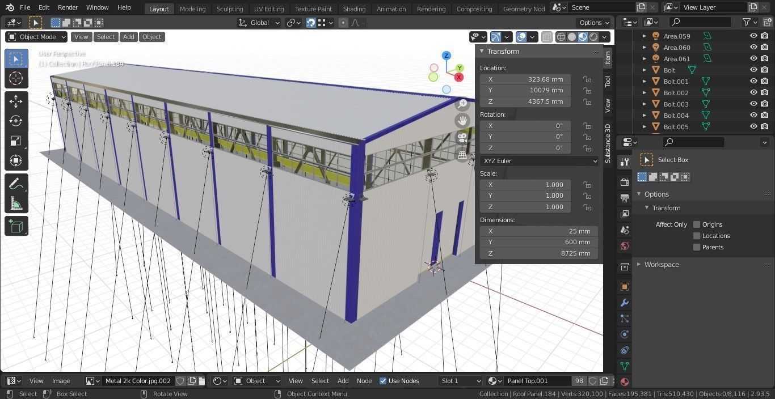775x399 pixels.
Task: Enable the Origins checkbox under Affect Only
Action: tap(697, 224)
